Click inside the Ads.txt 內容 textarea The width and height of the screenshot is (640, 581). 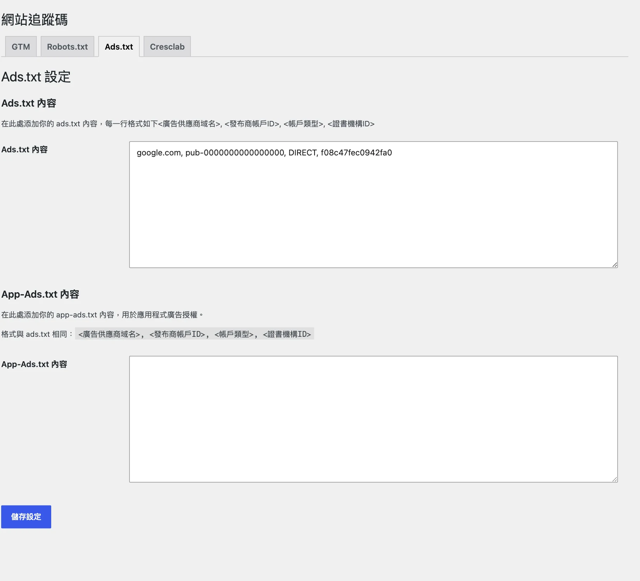click(373, 204)
